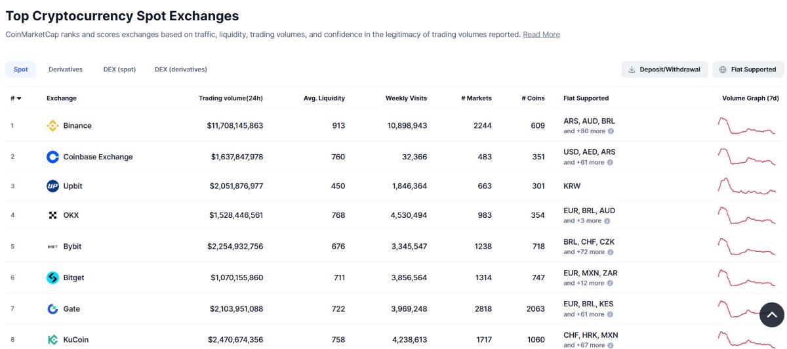Click the Exchange column header
Screen dimensions: 787x349
coord(62,98)
